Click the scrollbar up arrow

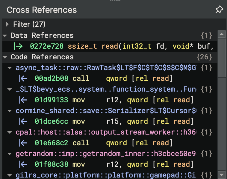pos(222,34)
